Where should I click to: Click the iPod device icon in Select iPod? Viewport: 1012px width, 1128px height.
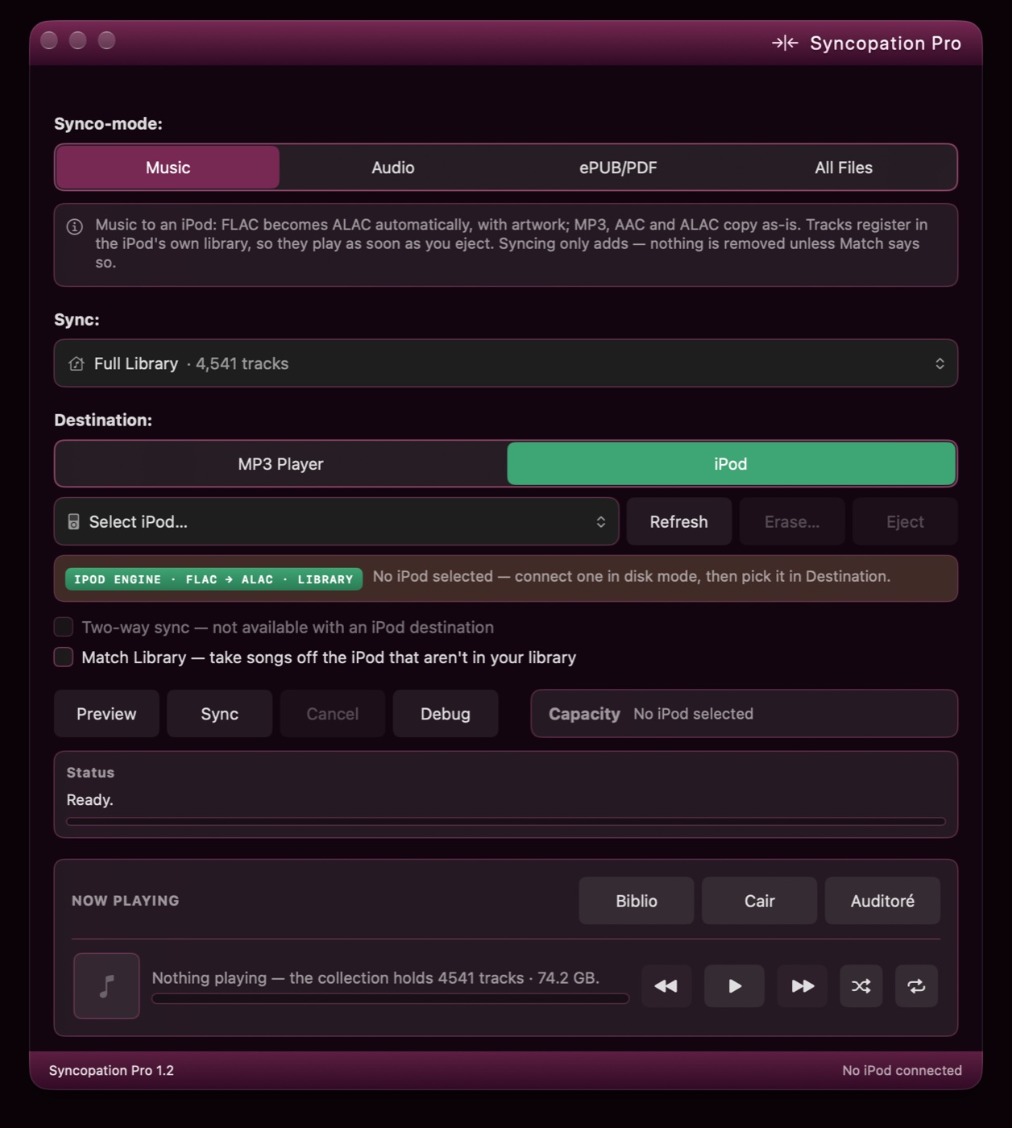point(73,522)
